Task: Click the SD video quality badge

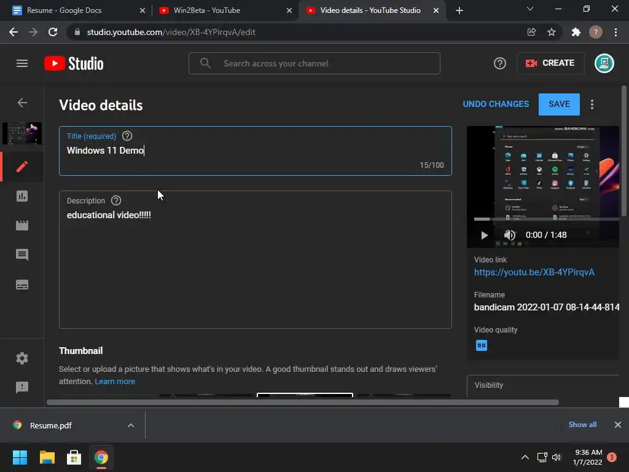Action: [482, 345]
